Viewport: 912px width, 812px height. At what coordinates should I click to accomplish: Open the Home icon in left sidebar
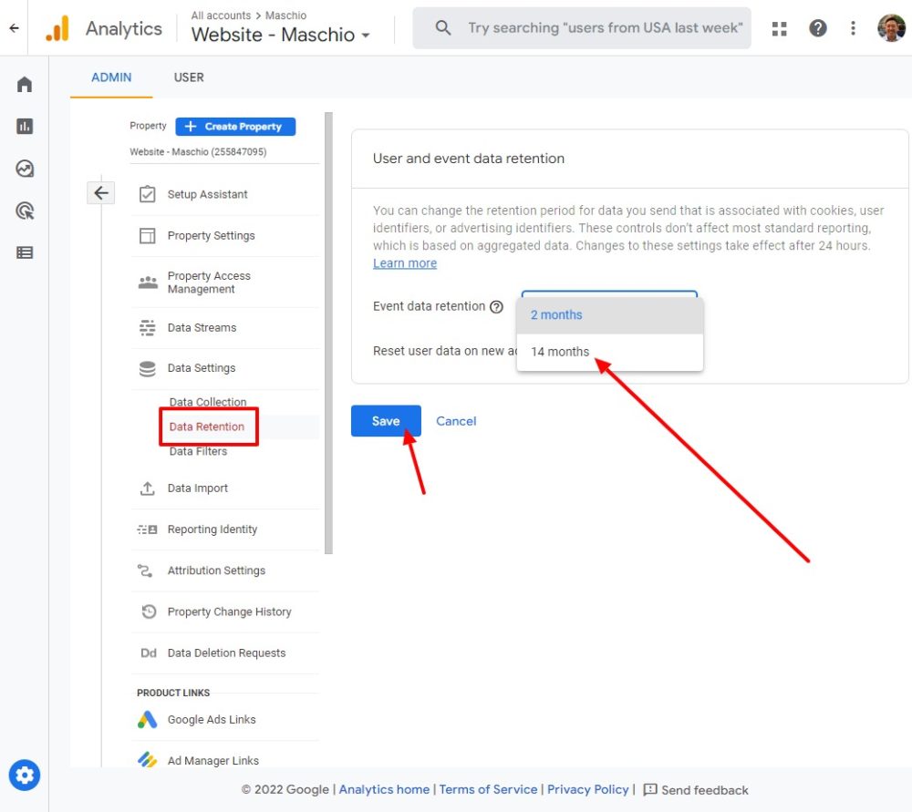tap(25, 85)
